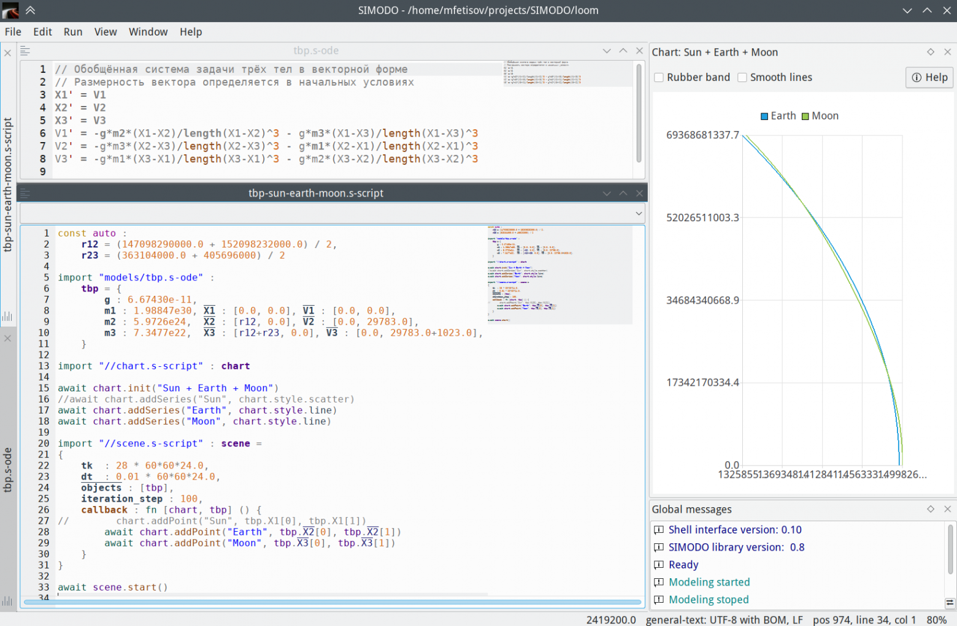This screenshot has width=957, height=626.
Task: Select the "SIMODO library version: 0.8" message
Action: point(736,548)
